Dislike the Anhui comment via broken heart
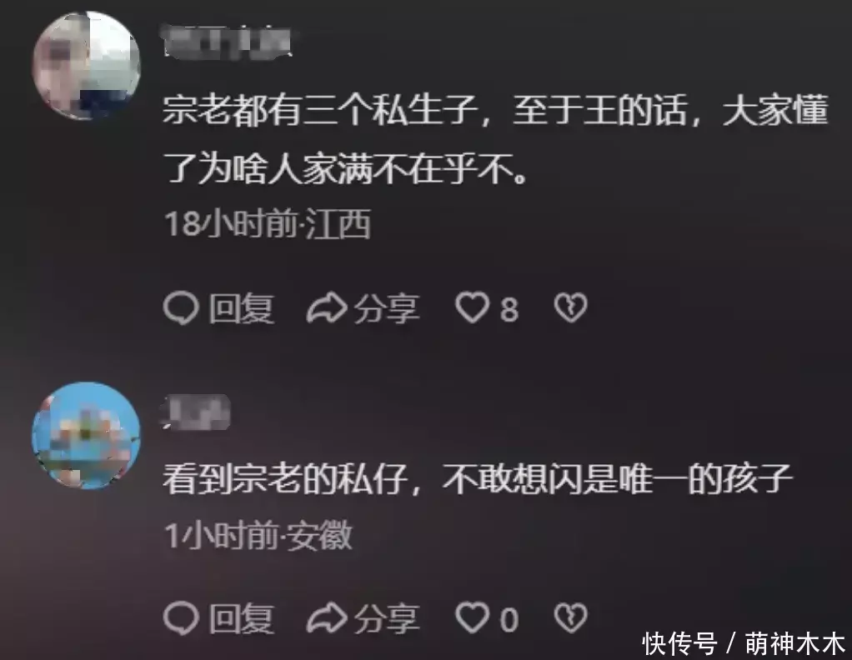 pos(570,617)
